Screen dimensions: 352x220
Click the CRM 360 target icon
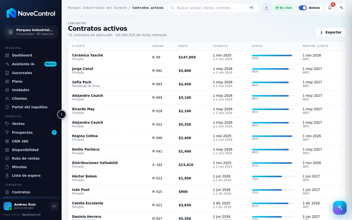[x=7, y=141]
